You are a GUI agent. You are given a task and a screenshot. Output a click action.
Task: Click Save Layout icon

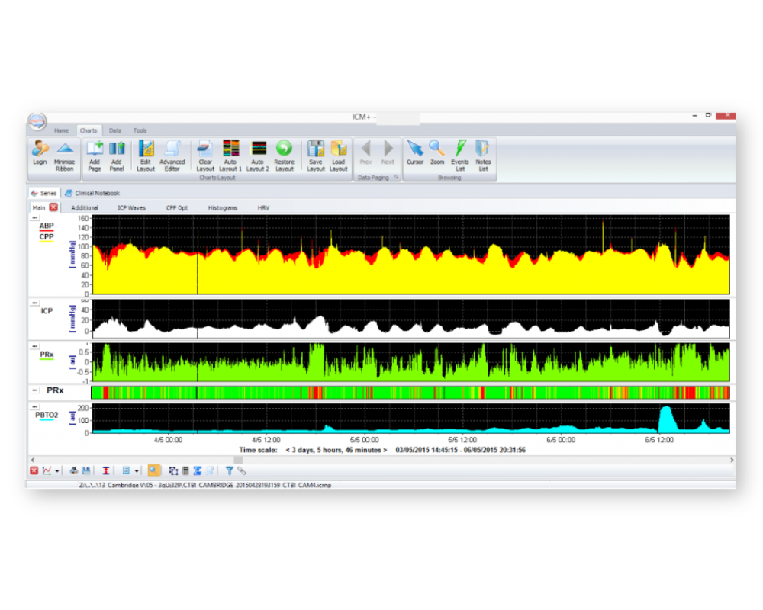pos(316,149)
